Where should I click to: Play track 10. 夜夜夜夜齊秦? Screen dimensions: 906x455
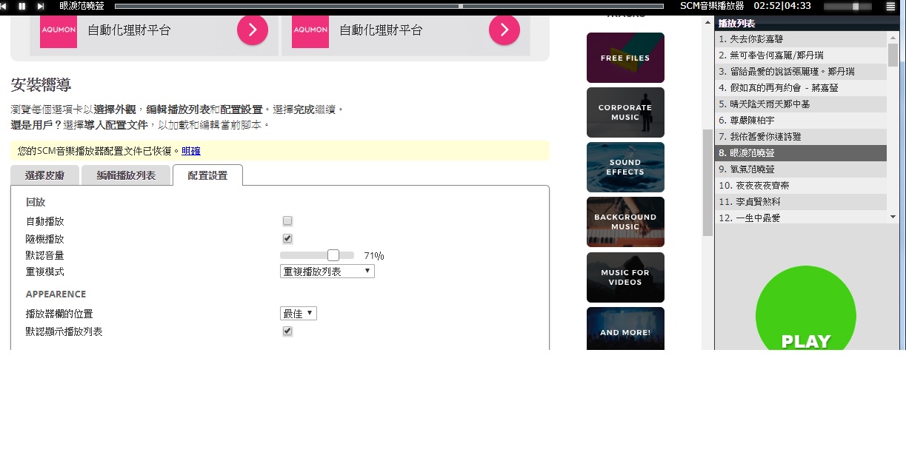[801, 186]
